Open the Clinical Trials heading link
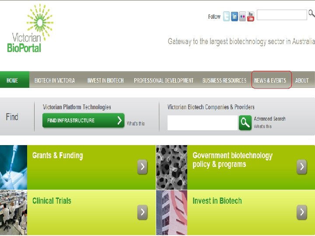Image resolution: width=315 pixels, height=236 pixels. 52,201
